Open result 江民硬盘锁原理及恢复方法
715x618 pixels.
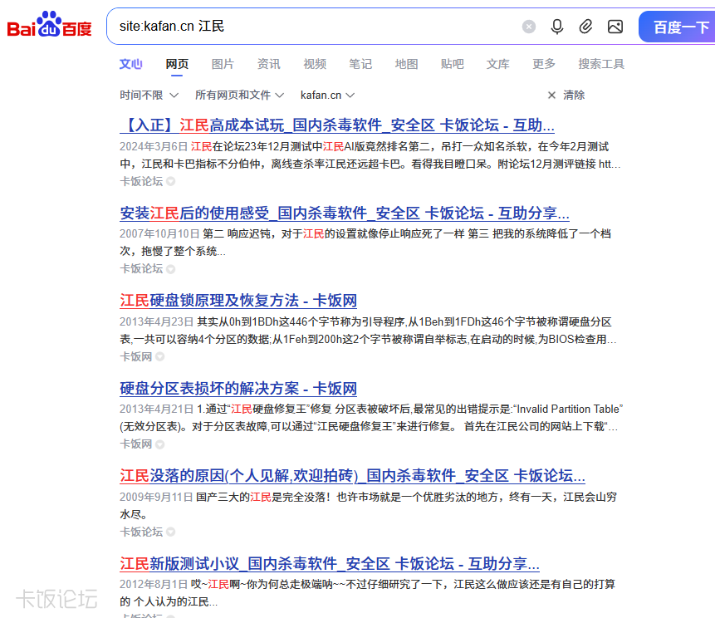(x=238, y=301)
